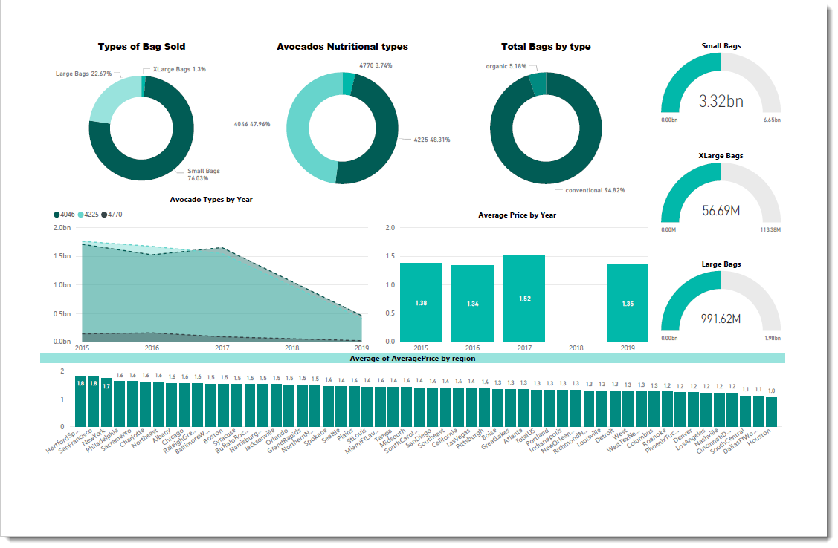Select the HartfordSp bar in region chart
Image resolution: width=838 pixels, height=548 pixels.
pyautogui.click(x=80, y=402)
